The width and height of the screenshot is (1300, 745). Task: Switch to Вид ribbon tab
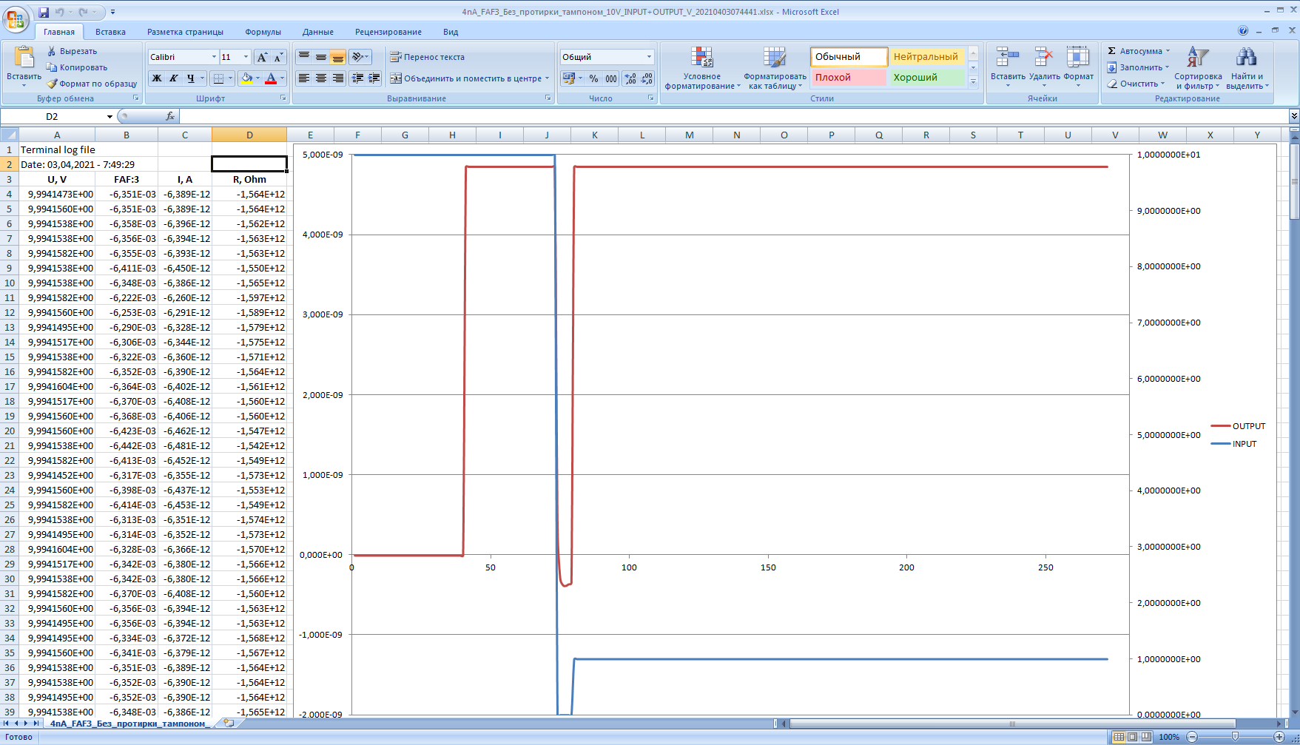(451, 32)
